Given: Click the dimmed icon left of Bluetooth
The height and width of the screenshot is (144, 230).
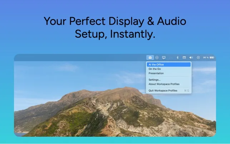Looking at the screenshot, I should tap(171, 57).
